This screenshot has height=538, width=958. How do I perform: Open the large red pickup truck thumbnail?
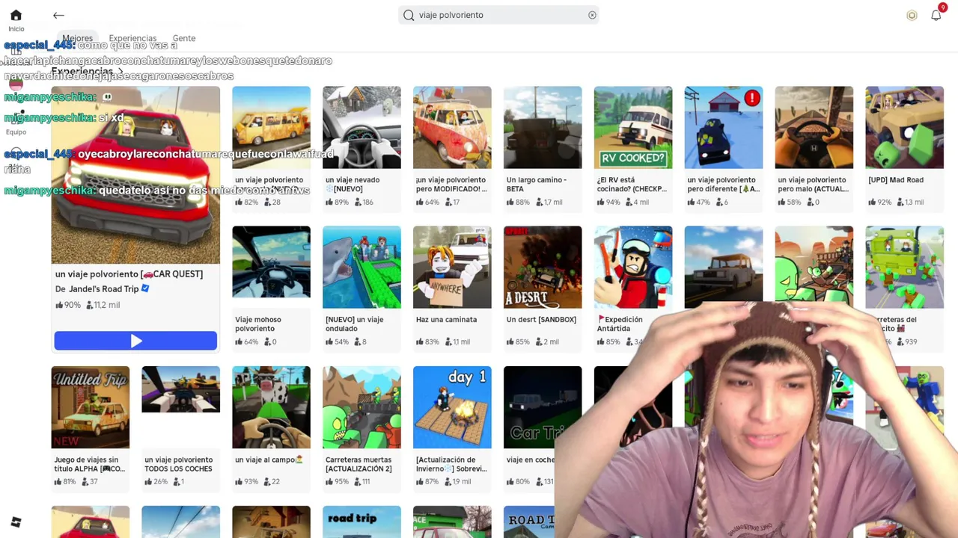(135, 175)
